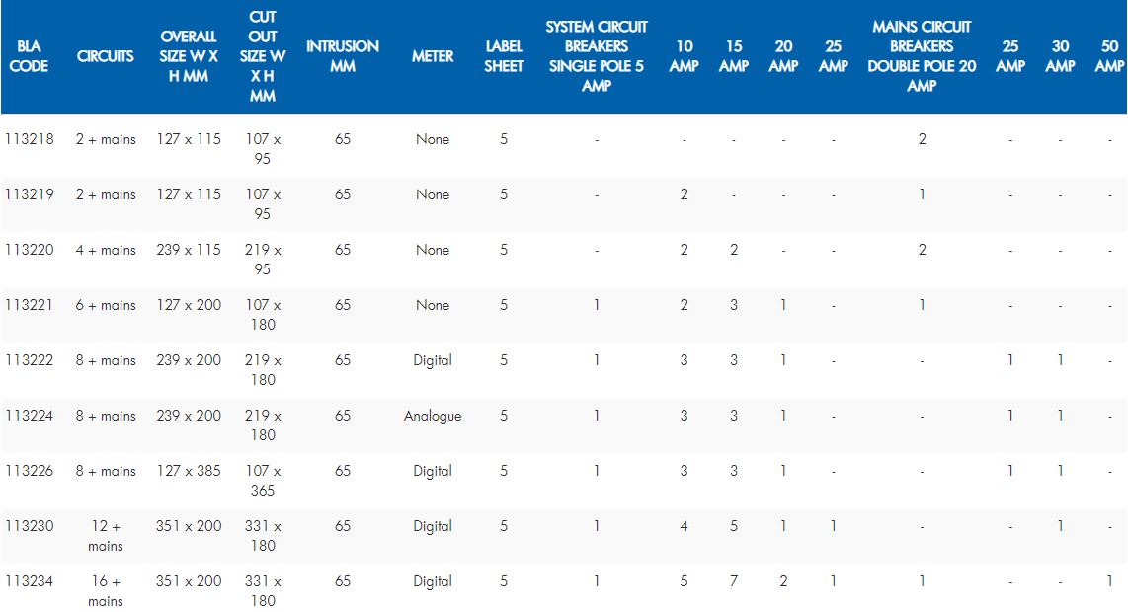Click the System Circuit Breakers Single Pole header
This screenshot has width=1128, height=612.
point(597,56)
